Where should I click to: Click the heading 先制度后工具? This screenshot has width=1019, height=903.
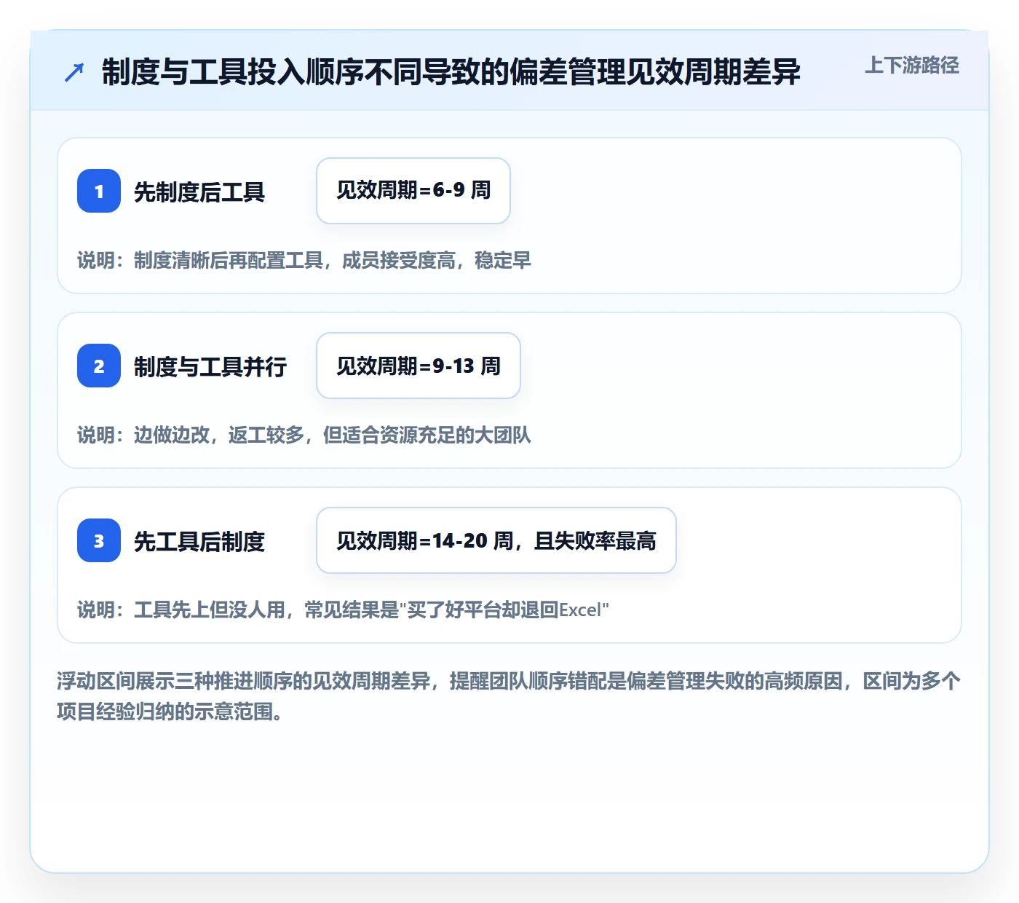(199, 192)
